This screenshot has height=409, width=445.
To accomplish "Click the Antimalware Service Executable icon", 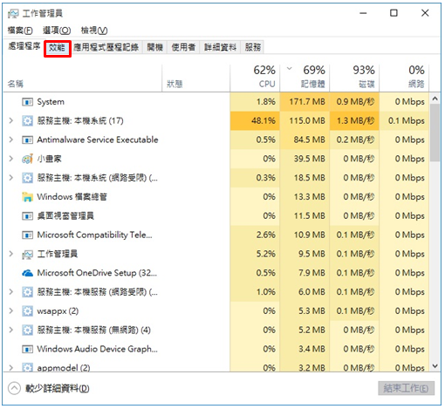I will pos(27,140).
